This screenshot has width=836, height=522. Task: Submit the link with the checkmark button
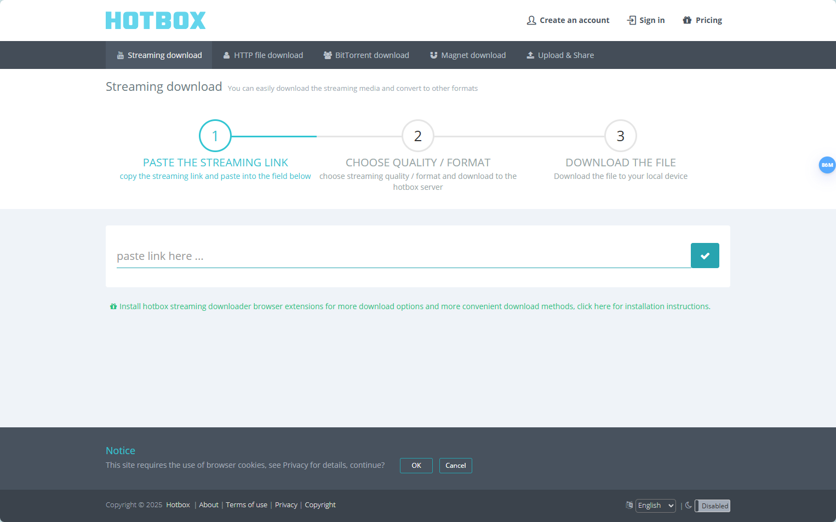click(x=705, y=256)
